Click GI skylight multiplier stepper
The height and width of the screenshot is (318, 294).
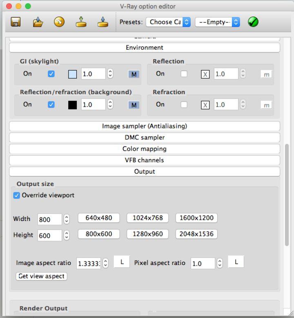tap(110, 73)
